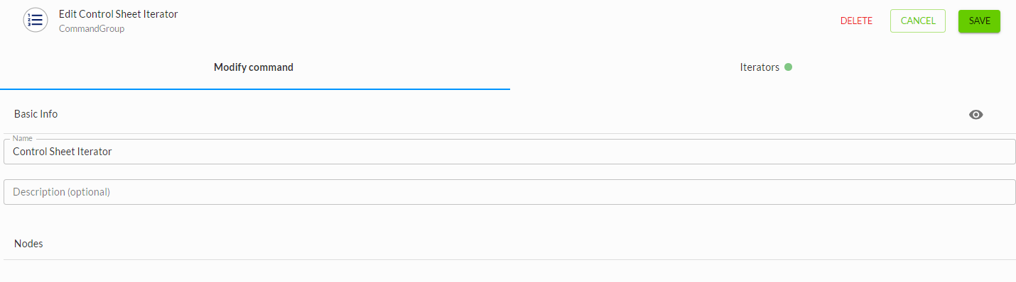
Task: Place cursor after 'Control Sheet Iterator' text
Action: [x=113, y=152]
